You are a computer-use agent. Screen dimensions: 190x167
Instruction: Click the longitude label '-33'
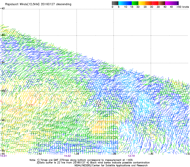coord(151,154)
